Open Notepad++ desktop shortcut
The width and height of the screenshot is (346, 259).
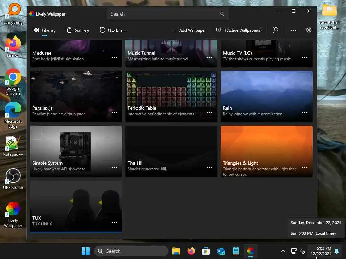(x=13, y=146)
